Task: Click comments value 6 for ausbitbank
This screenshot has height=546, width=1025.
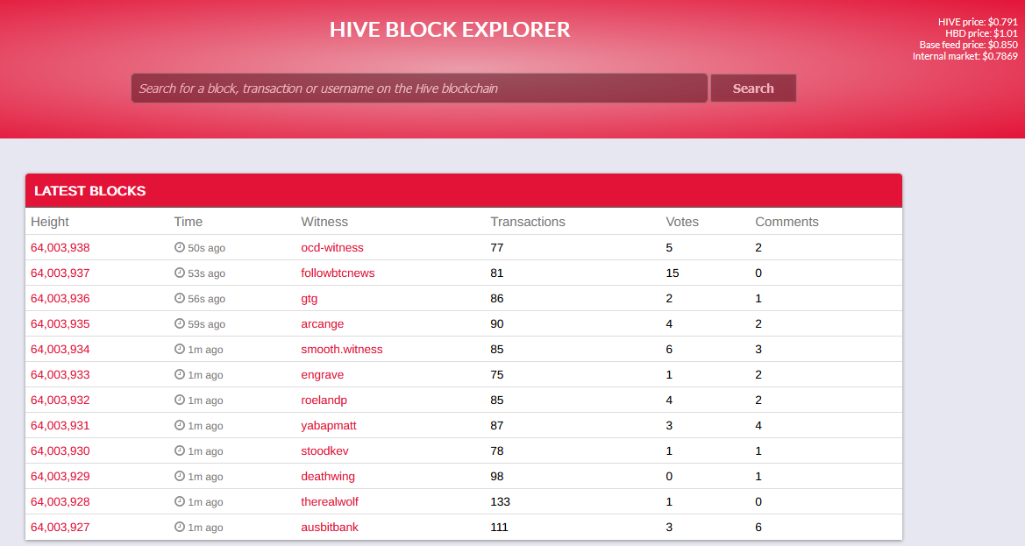Action: (758, 528)
